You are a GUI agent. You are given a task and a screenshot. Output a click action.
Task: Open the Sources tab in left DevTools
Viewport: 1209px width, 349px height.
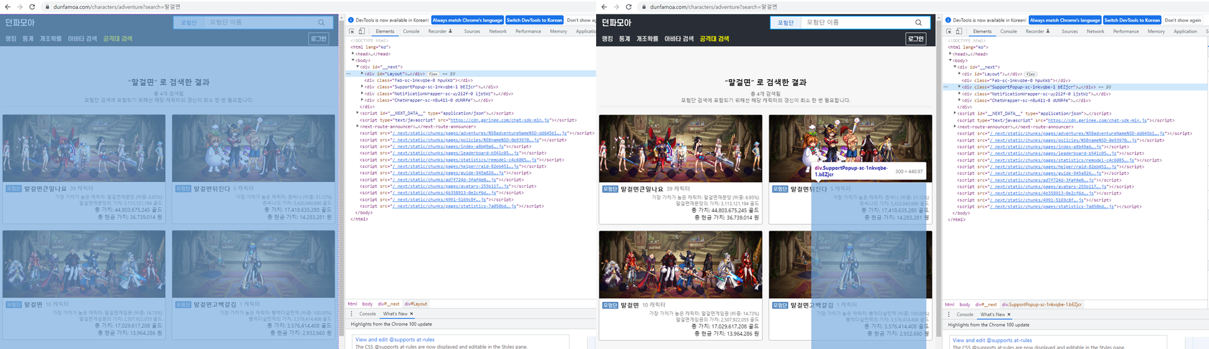tap(472, 31)
